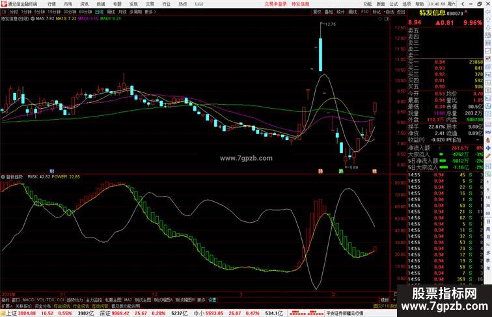
Task: Click the 5.89 low price label
Action: (x=353, y=167)
